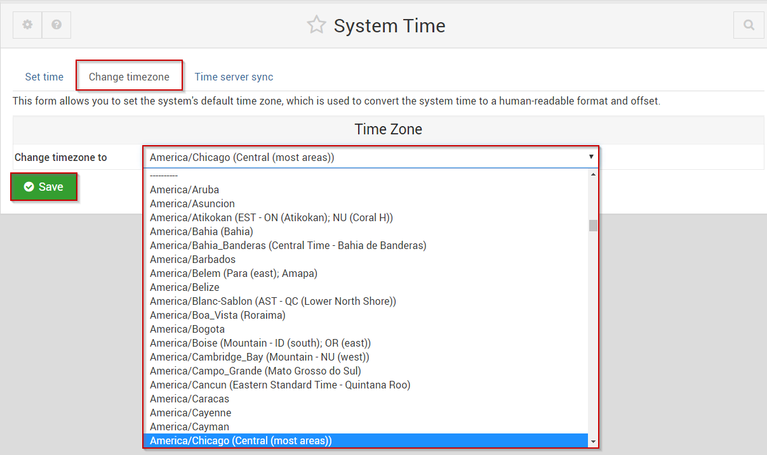Image resolution: width=767 pixels, height=455 pixels.
Task: Select America/Cayenne timezone option
Action: click(366, 413)
